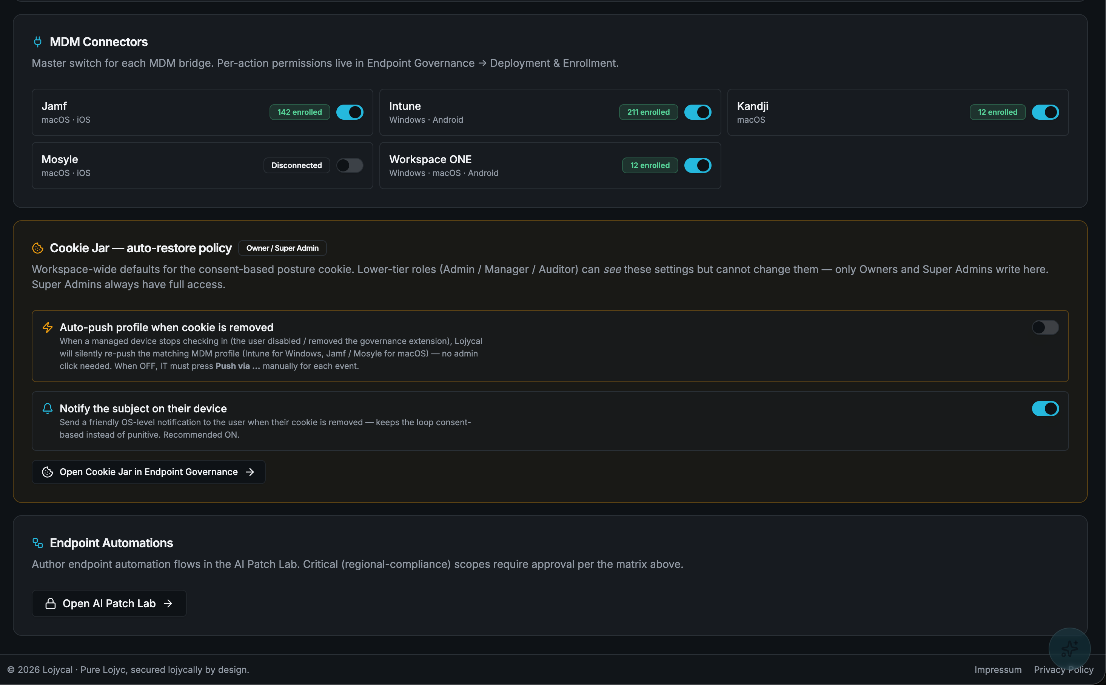Enable Auto-push profile when cookie is removed
This screenshot has height=685, width=1106.
coord(1045,327)
